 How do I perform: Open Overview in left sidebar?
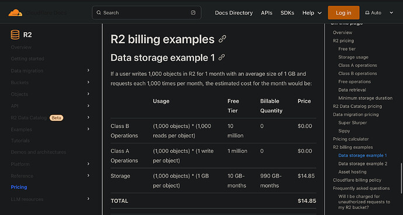[22, 47]
